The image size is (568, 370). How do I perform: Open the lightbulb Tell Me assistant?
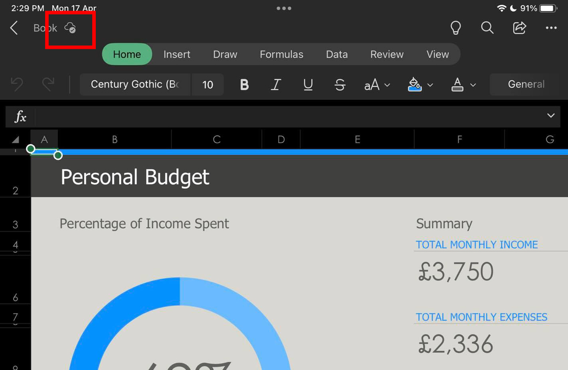tap(455, 28)
